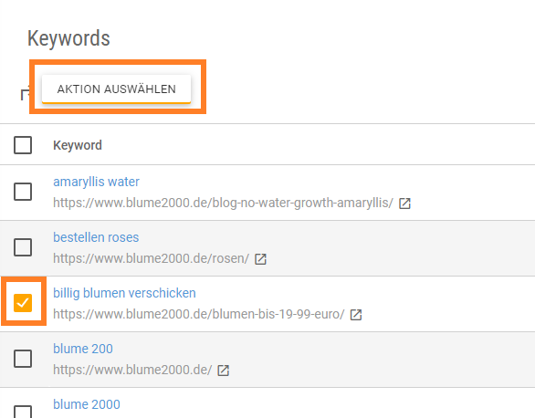The image size is (535, 418).
Task: Open external link icon next to blume2000.de homepage
Action: [x=223, y=371]
